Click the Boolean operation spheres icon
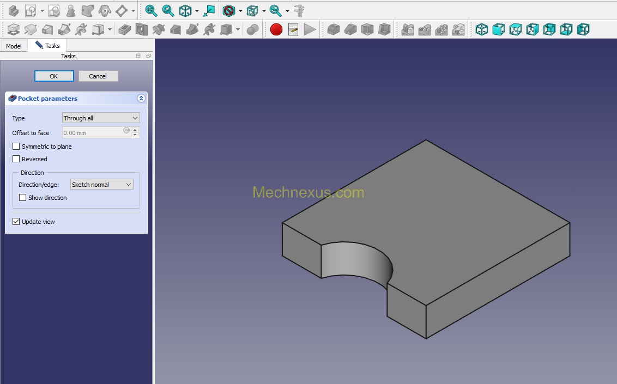617x384 pixels. click(x=252, y=29)
